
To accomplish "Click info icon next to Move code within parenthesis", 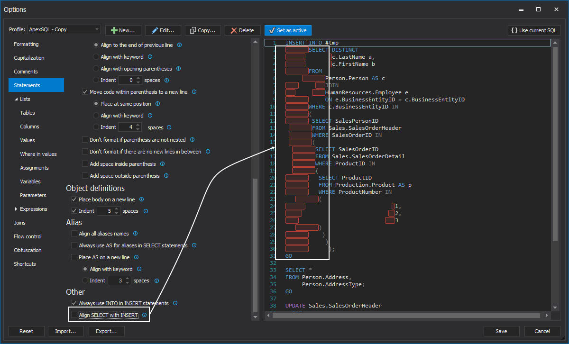I will (x=194, y=92).
